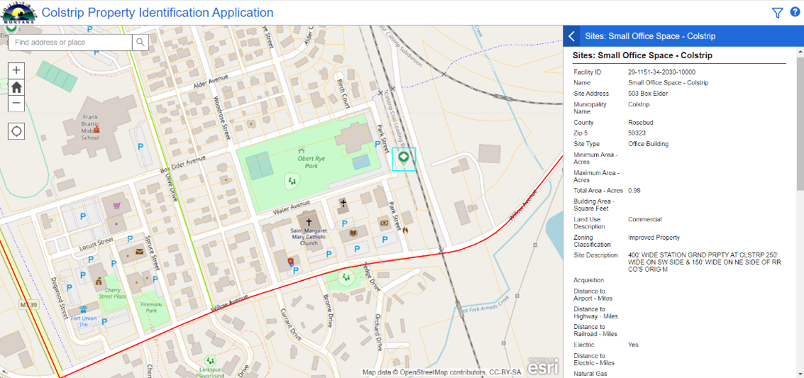Go back using the panel's left chevron
This screenshot has height=378, width=804.
(572, 36)
